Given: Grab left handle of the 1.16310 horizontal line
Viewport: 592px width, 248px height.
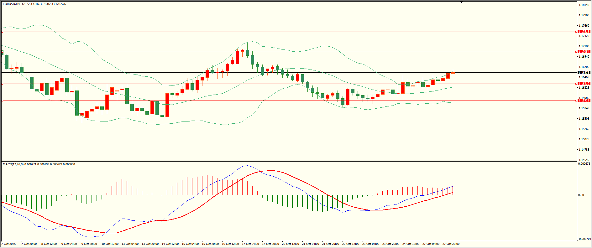Looking at the screenshot, I should point(3,84).
